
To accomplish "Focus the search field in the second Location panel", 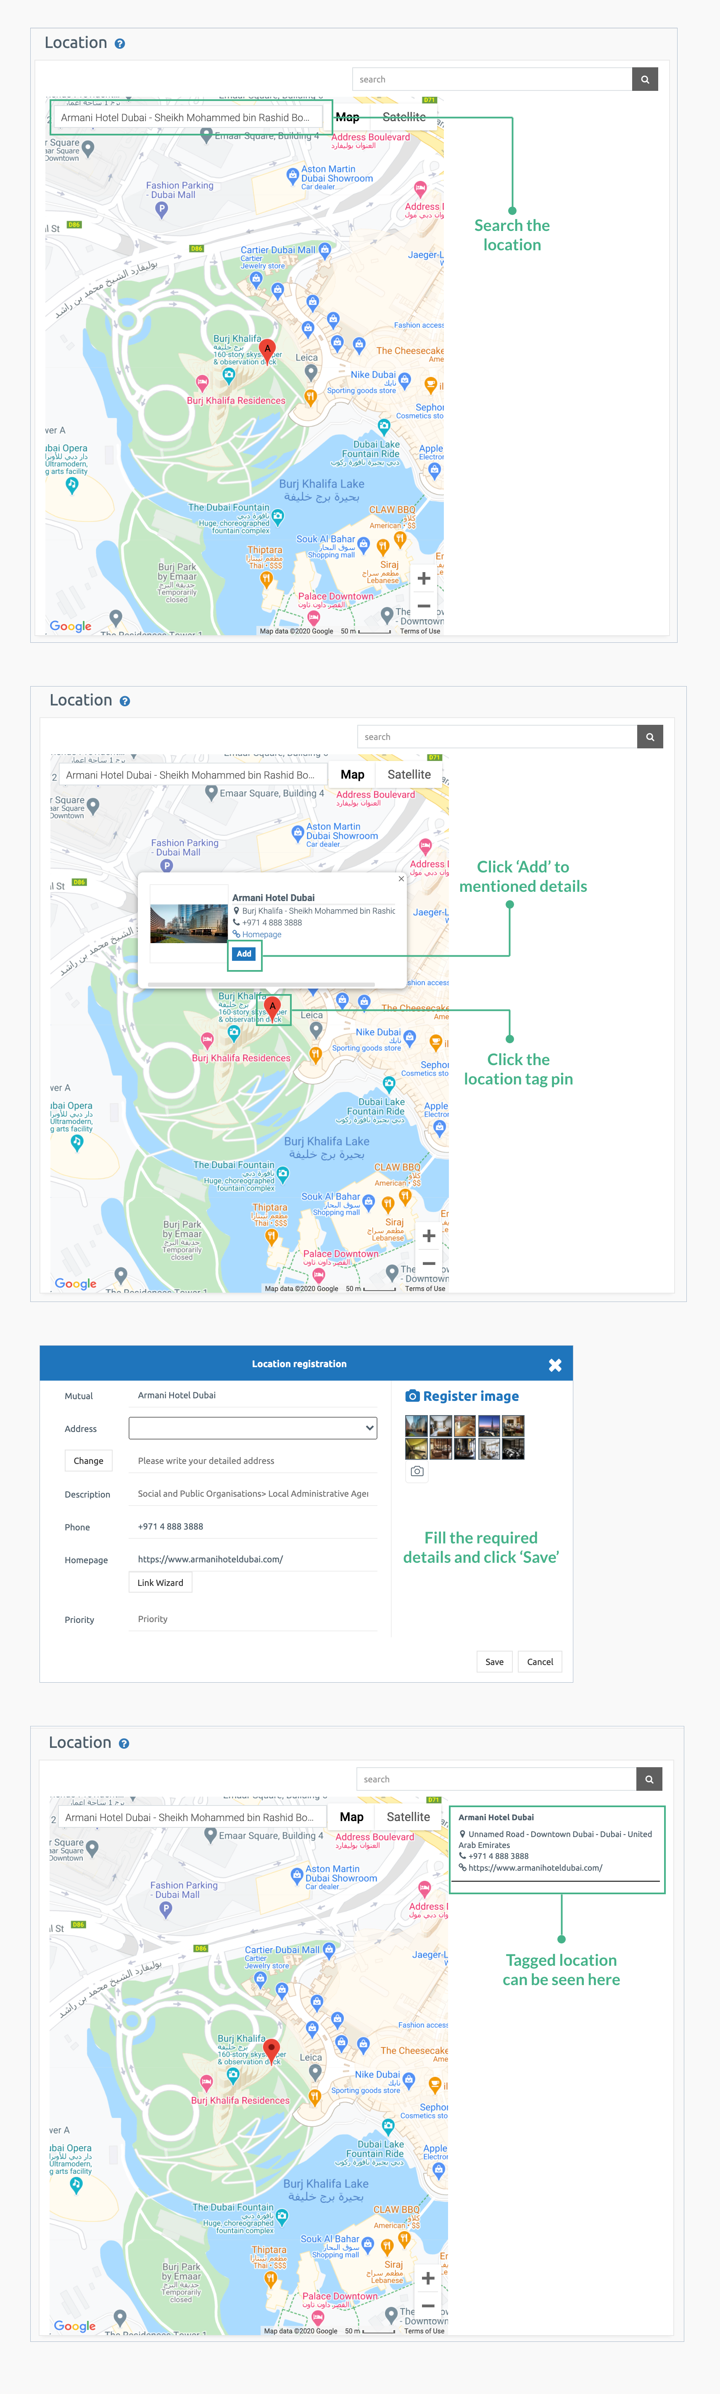I will 497,737.
